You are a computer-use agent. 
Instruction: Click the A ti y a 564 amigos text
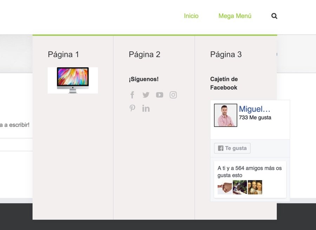[249, 168]
